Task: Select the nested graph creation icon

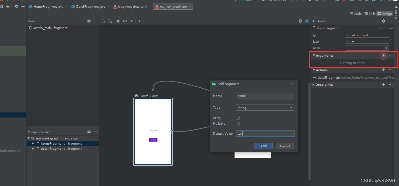Action: click(110, 21)
